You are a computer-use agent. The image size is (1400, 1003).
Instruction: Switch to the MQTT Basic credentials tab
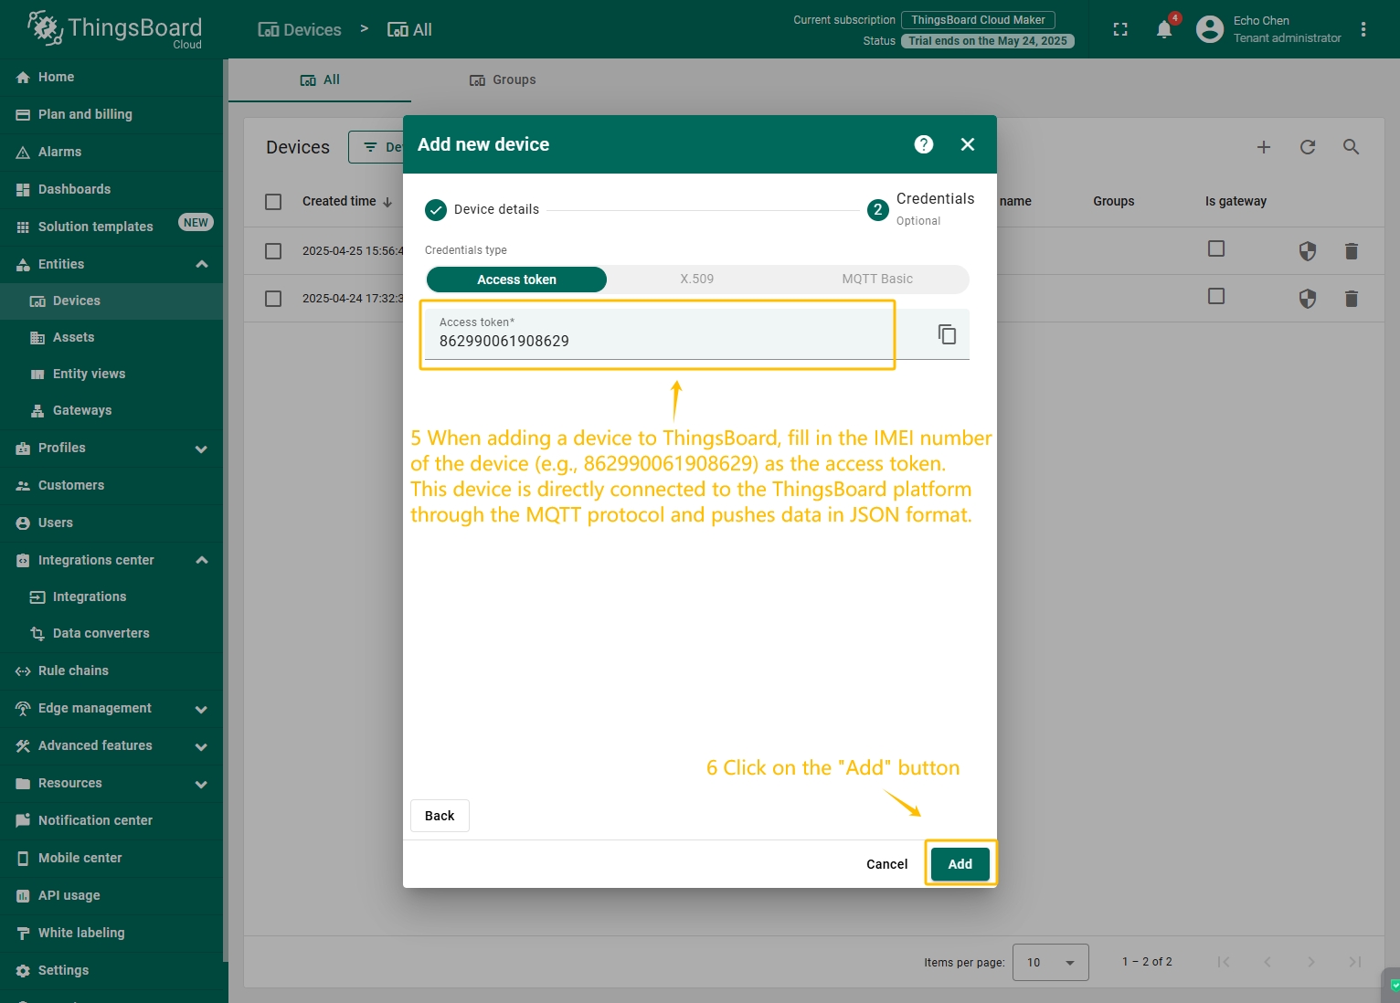pyautogui.click(x=876, y=280)
